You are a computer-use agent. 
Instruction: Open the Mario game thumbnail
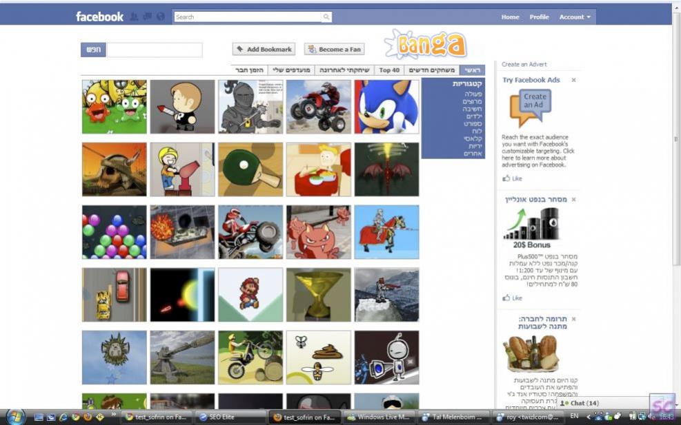pyautogui.click(x=250, y=295)
